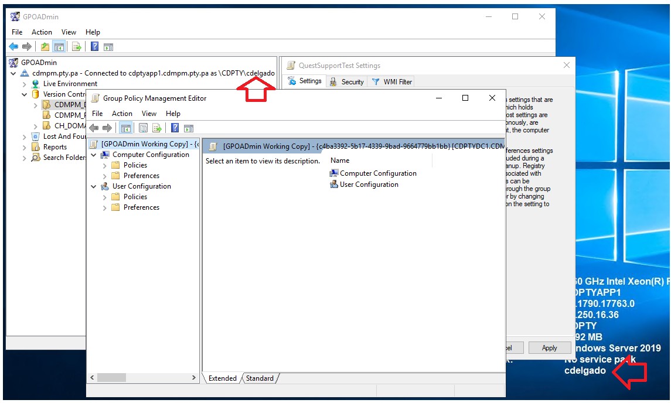Collapse Computer Configuration in editor tree
Image resolution: width=671 pixels, height=403 pixels.
[x=94, y=155]
